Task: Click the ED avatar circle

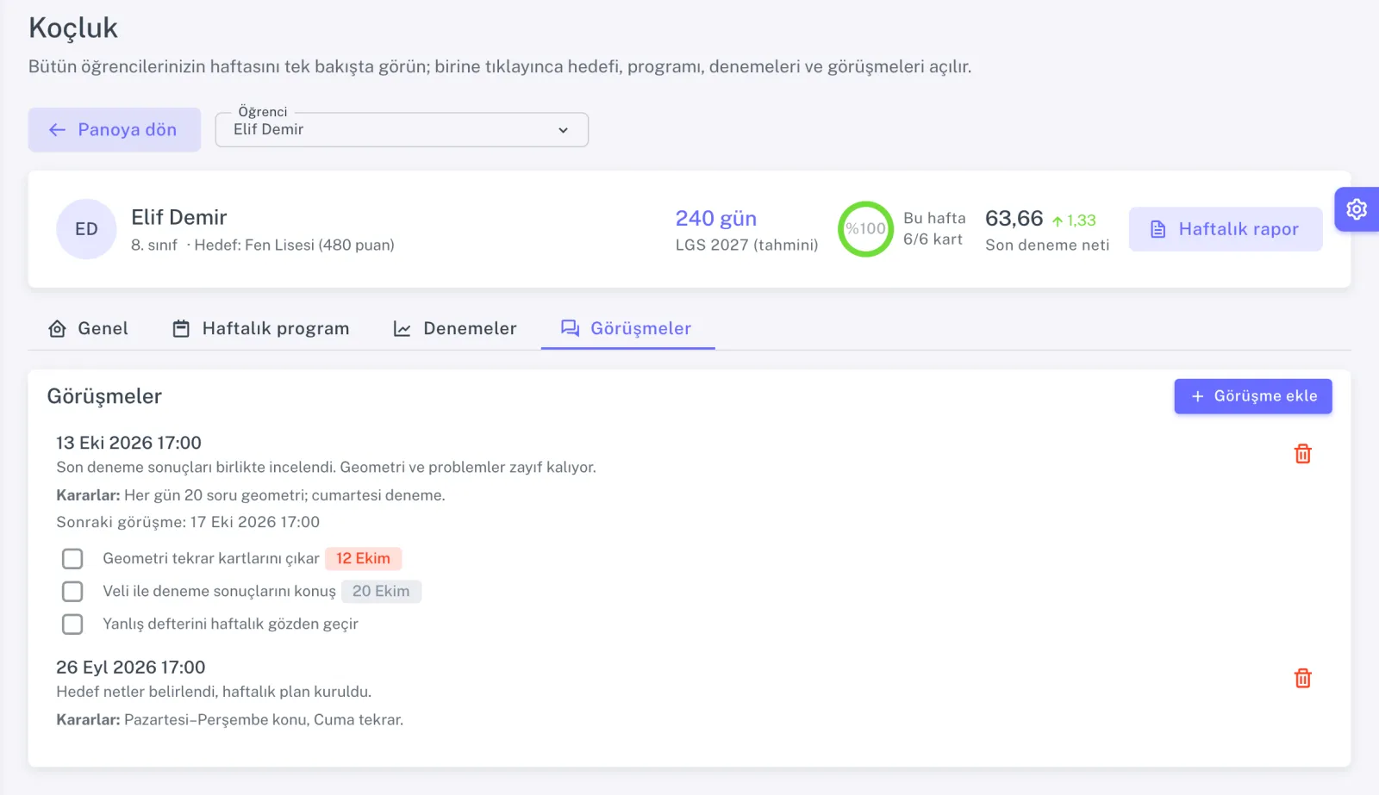Action: [86, 229]
